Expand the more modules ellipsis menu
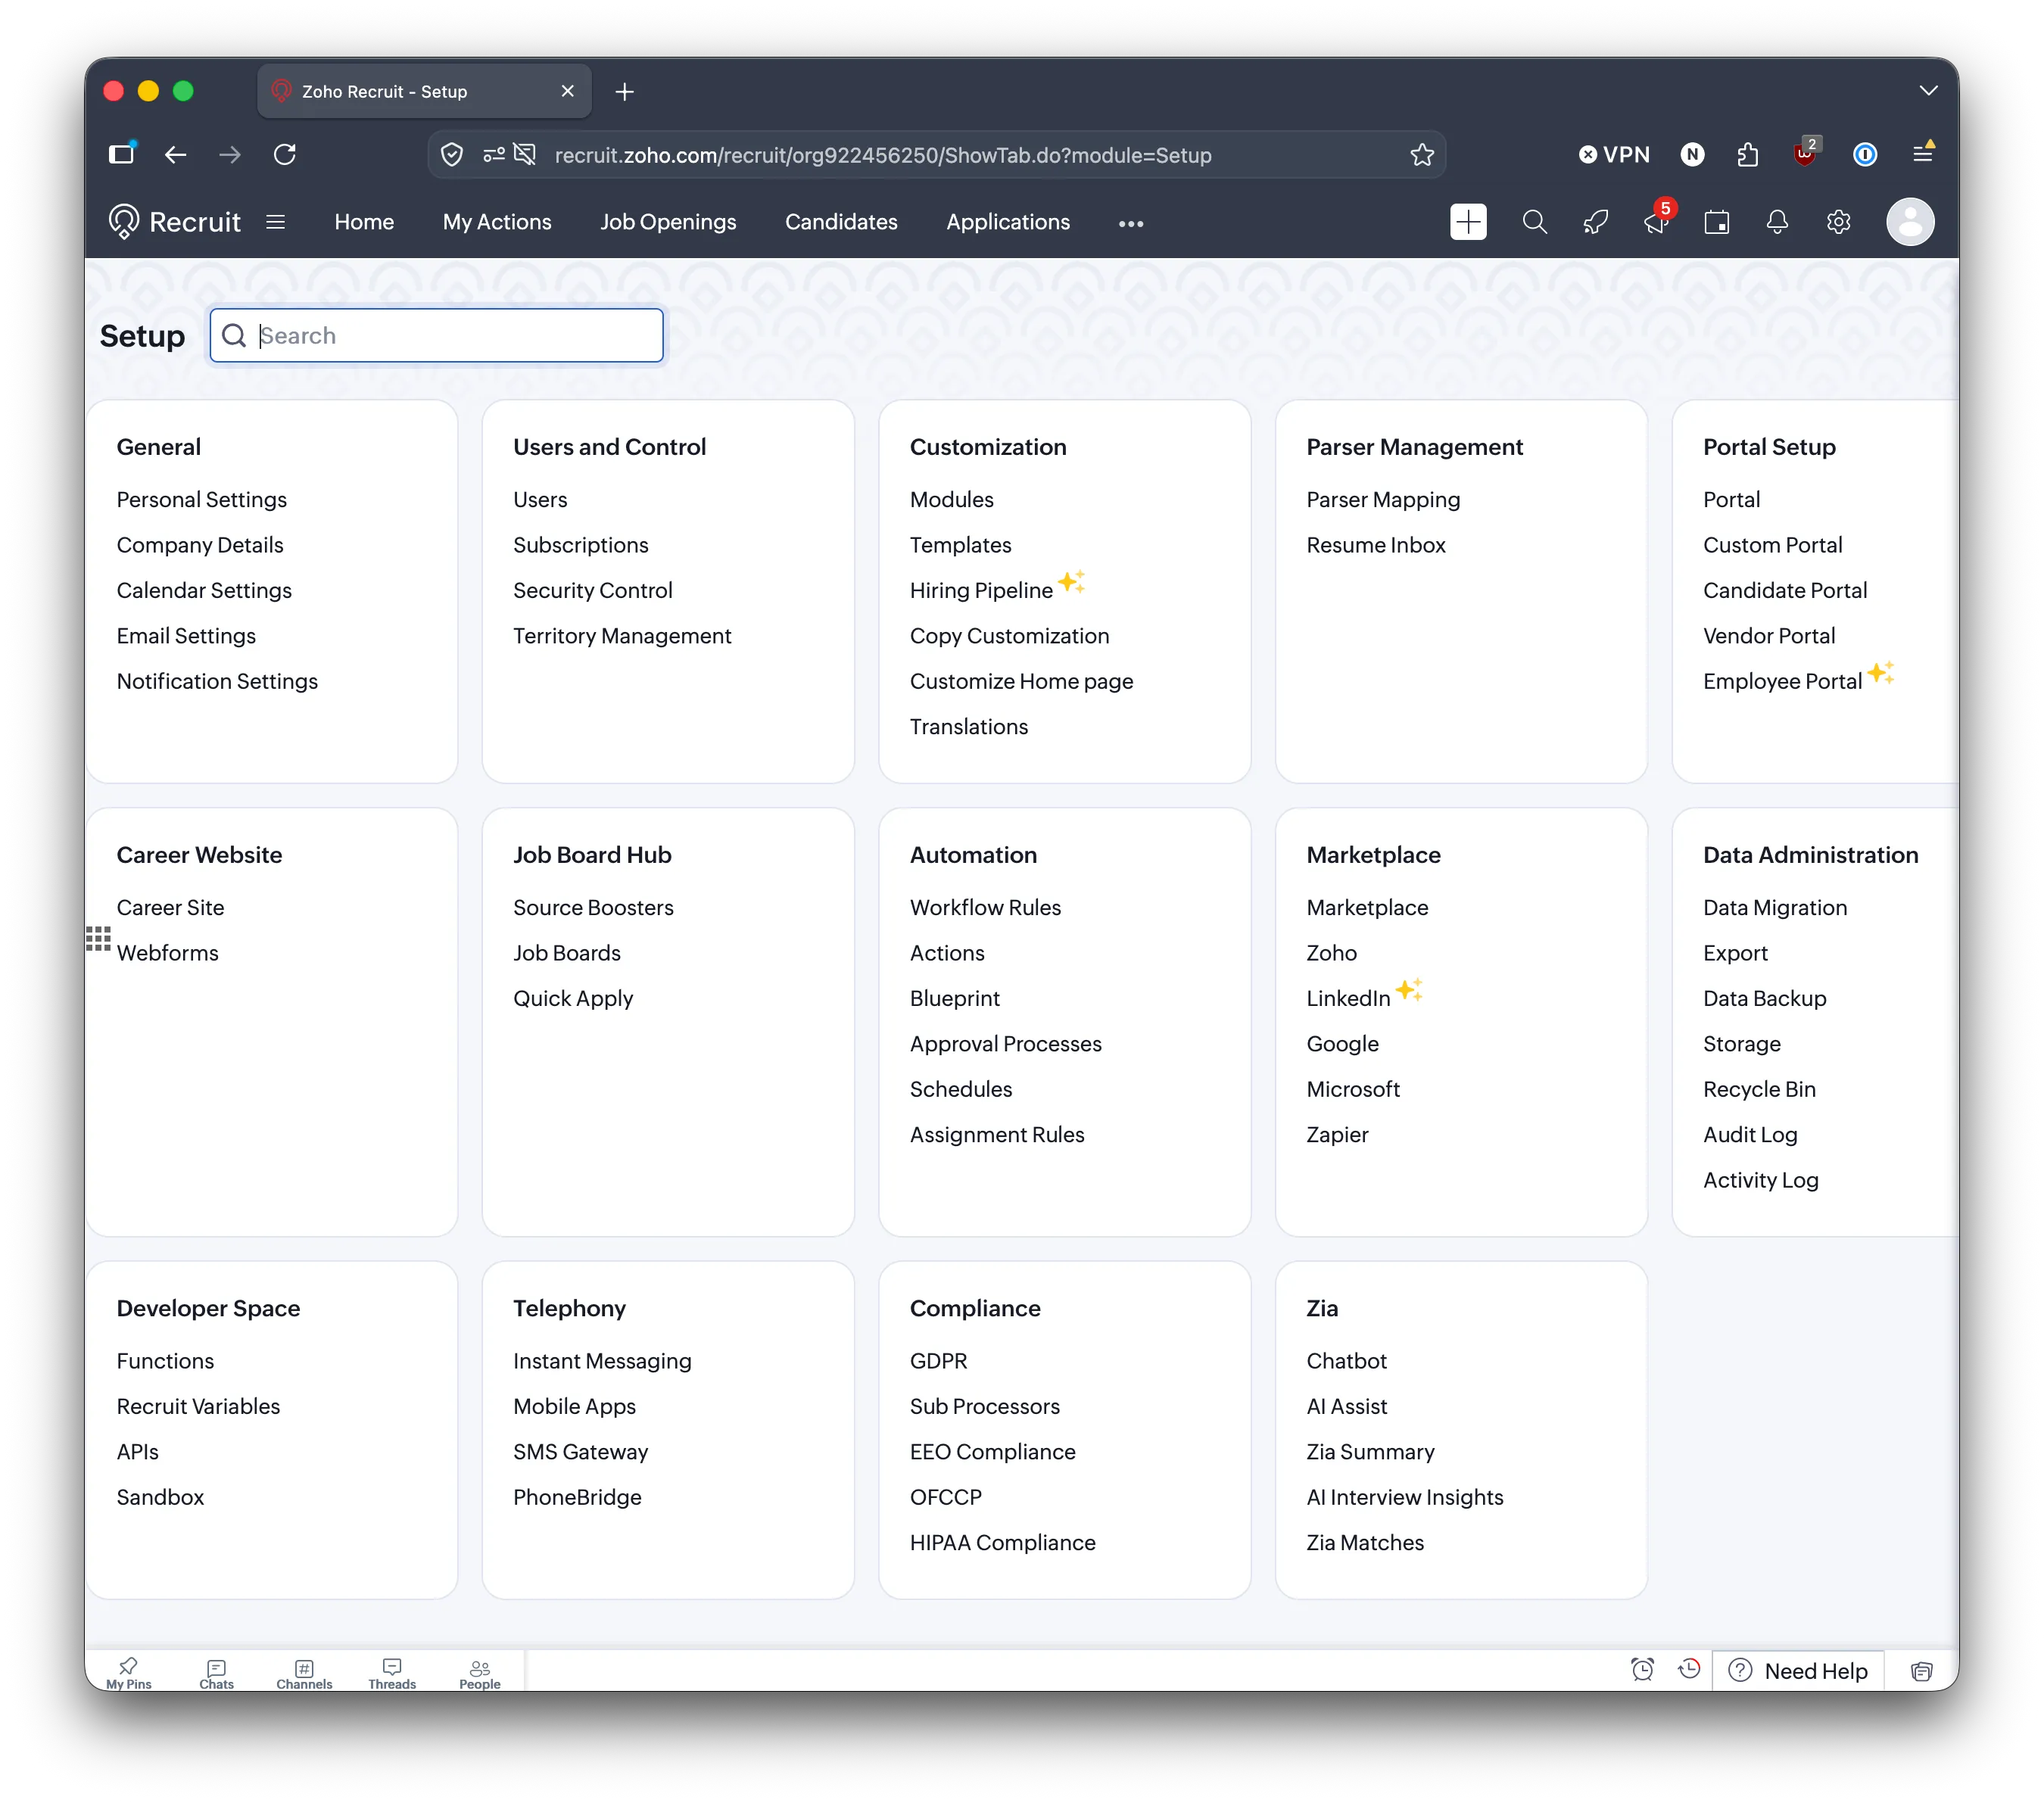This screenshot has height=1803, width=2044. 1130,223
